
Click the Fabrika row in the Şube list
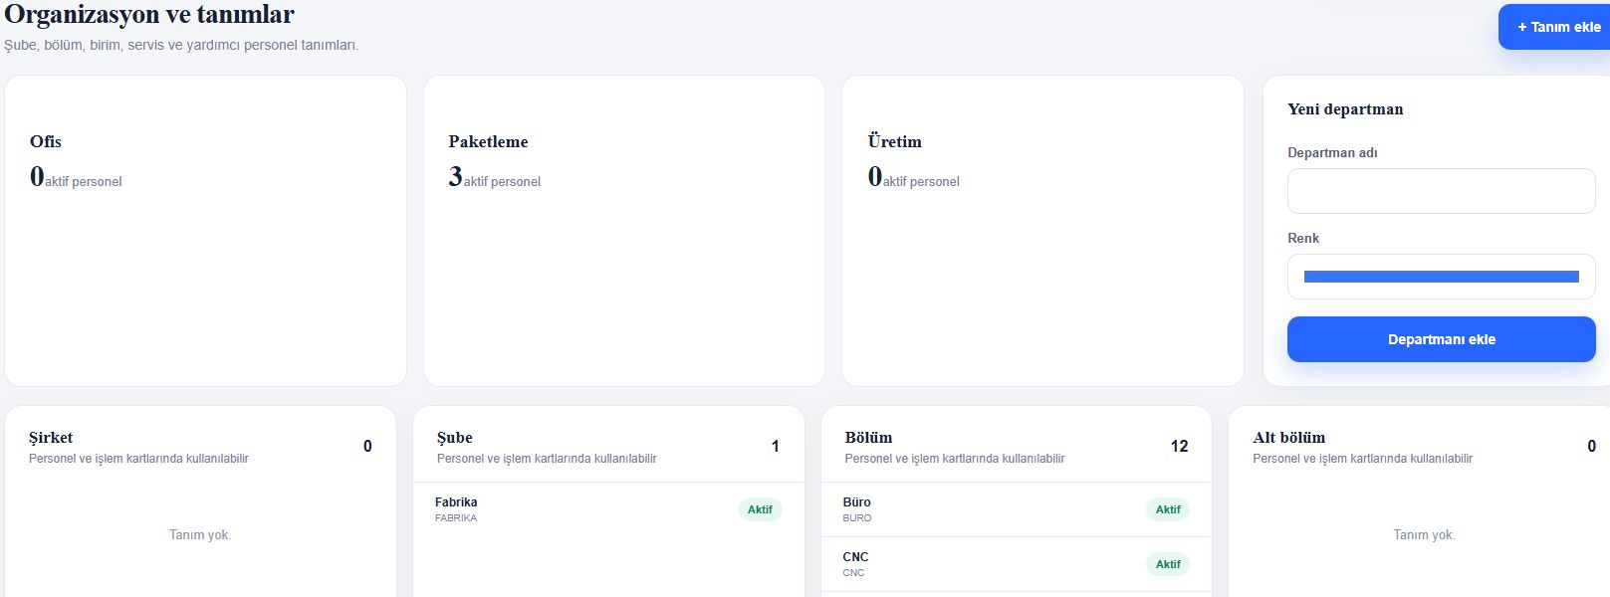tap(608, 509)
